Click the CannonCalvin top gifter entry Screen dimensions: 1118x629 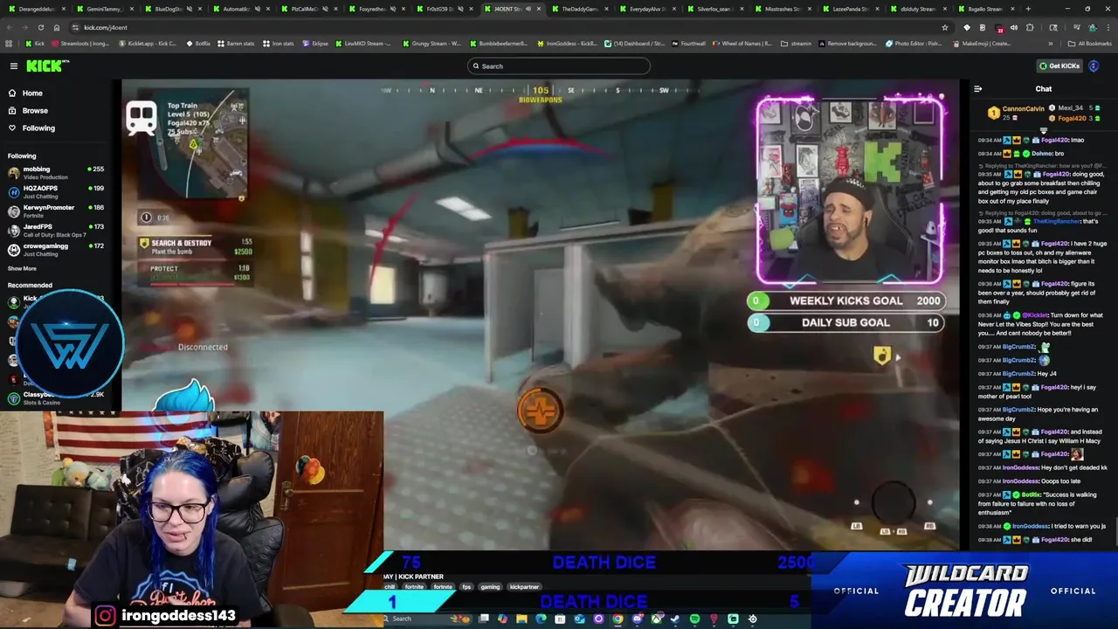(1016, 113)
